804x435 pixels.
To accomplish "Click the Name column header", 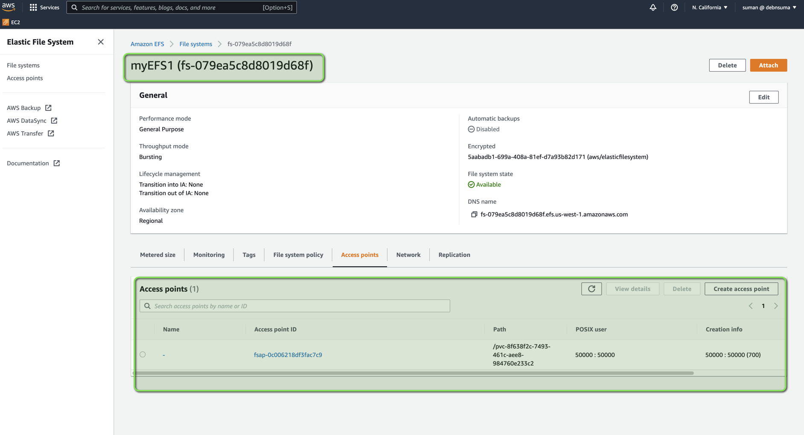I will tap(171, 329).
